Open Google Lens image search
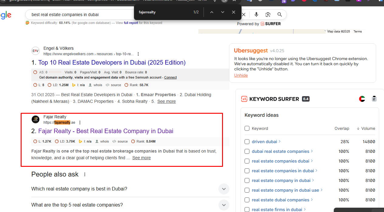 [268, 15]
